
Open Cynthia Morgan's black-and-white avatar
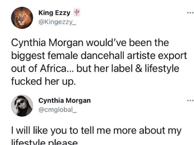(x=22, y=106)
